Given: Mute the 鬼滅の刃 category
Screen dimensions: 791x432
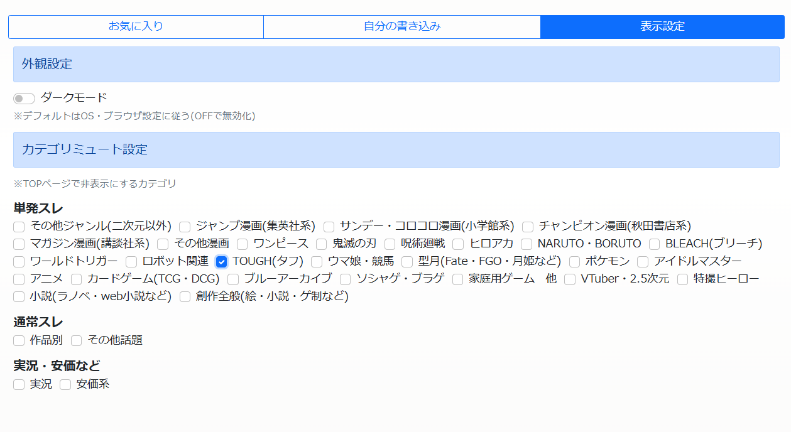Looking at the screenshot, I should click(321, 244).
